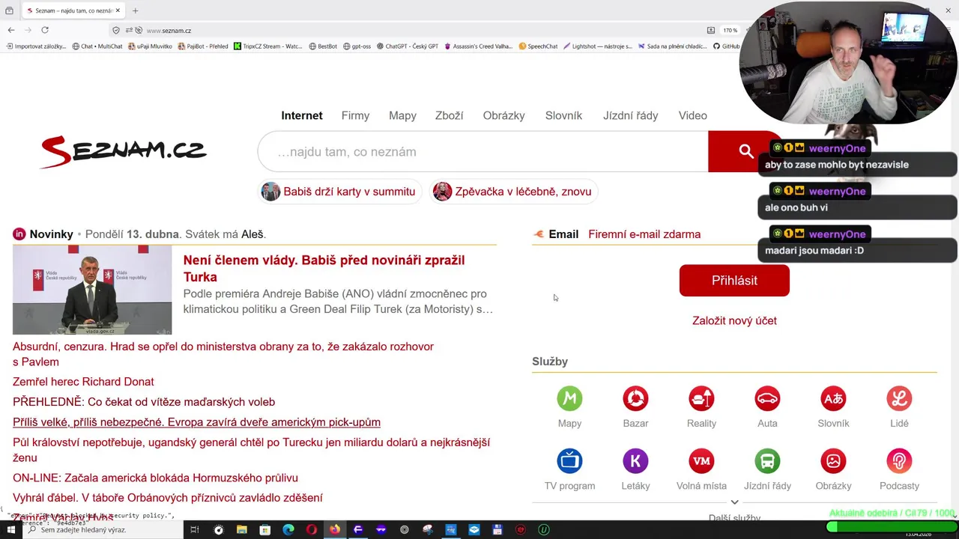Image resolution: width=959 pixels, height=539 pixels.
Task: Open the Reality service icon
Action: pyautogui.click(x=701, y=398)
